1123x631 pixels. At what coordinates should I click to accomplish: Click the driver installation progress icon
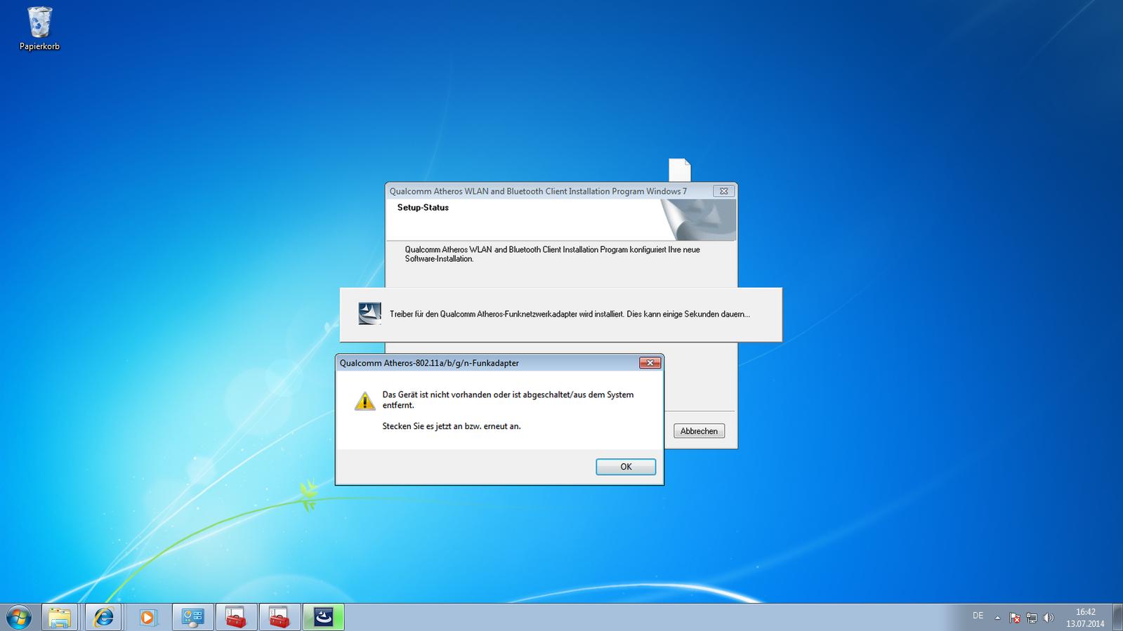coord(369,313)
